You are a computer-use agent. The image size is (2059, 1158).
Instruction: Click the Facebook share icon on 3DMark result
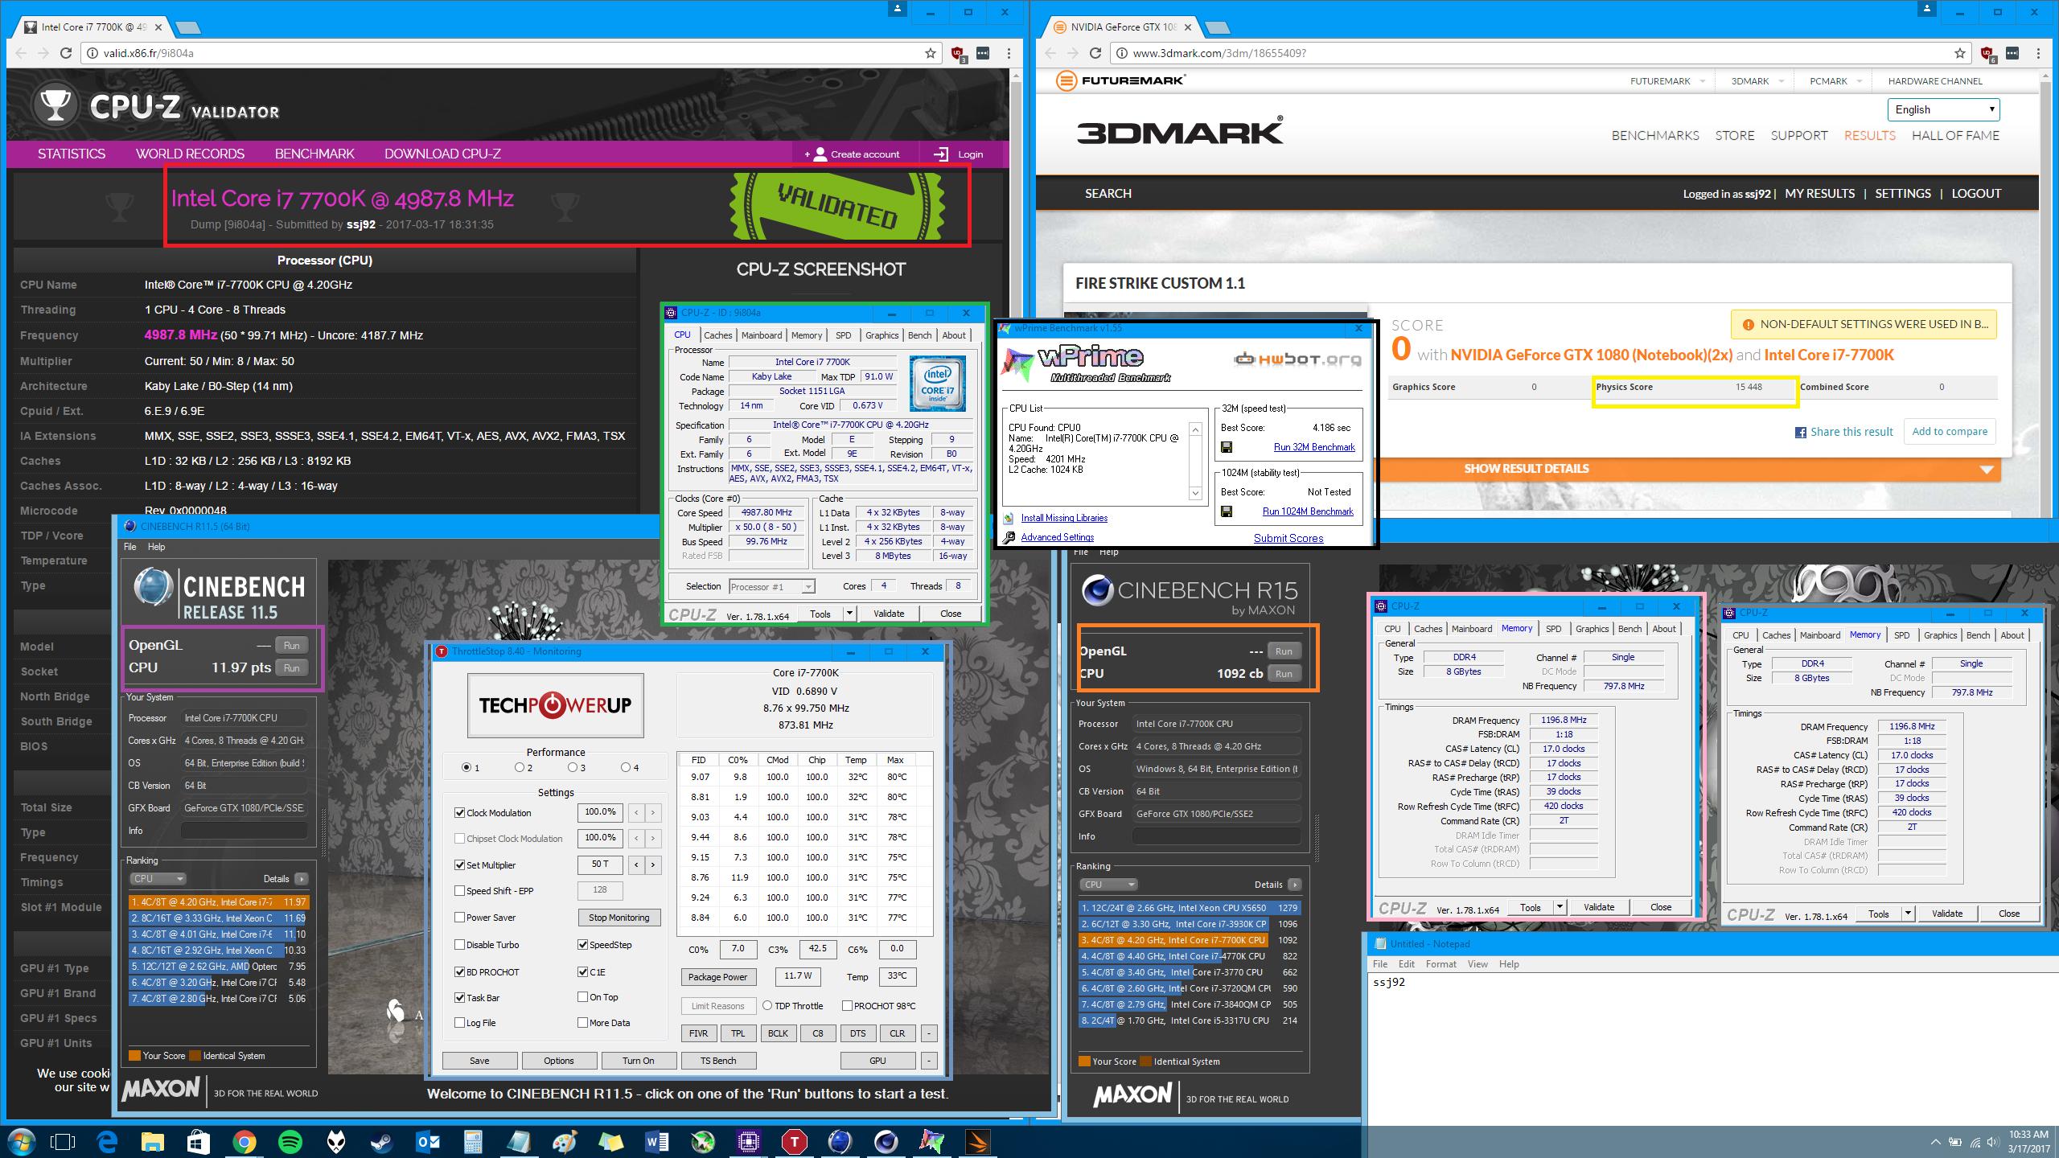pyautogui.click(x=1801, y=433)
